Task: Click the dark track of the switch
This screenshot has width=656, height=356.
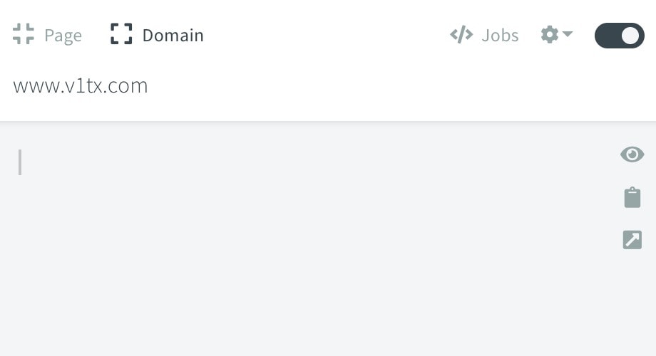Action: (607, 36)
